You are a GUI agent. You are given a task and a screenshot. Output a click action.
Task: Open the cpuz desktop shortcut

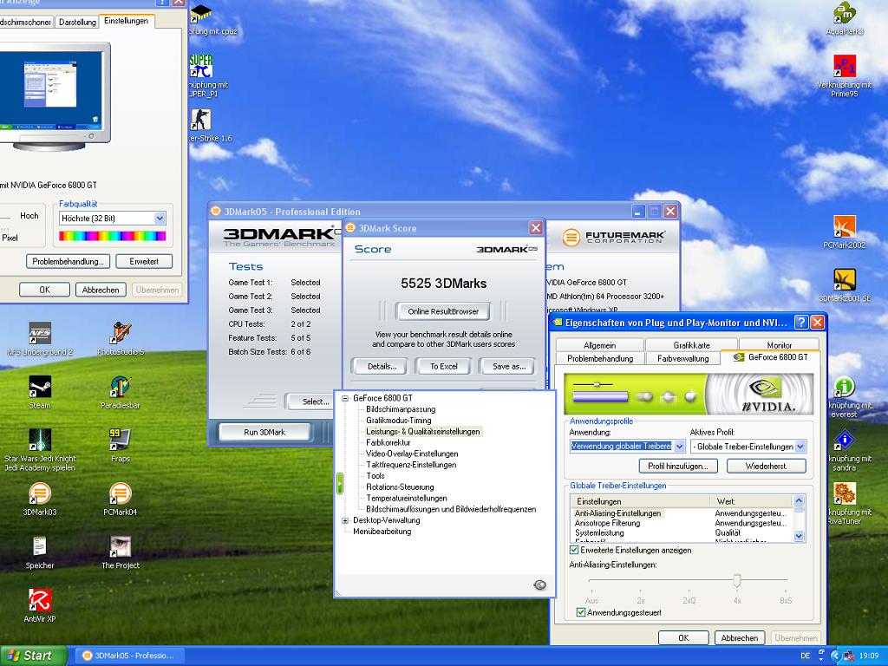pos(201,14)
